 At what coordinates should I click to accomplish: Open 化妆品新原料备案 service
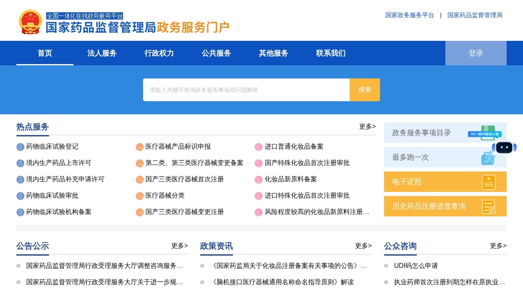[291, 179]
